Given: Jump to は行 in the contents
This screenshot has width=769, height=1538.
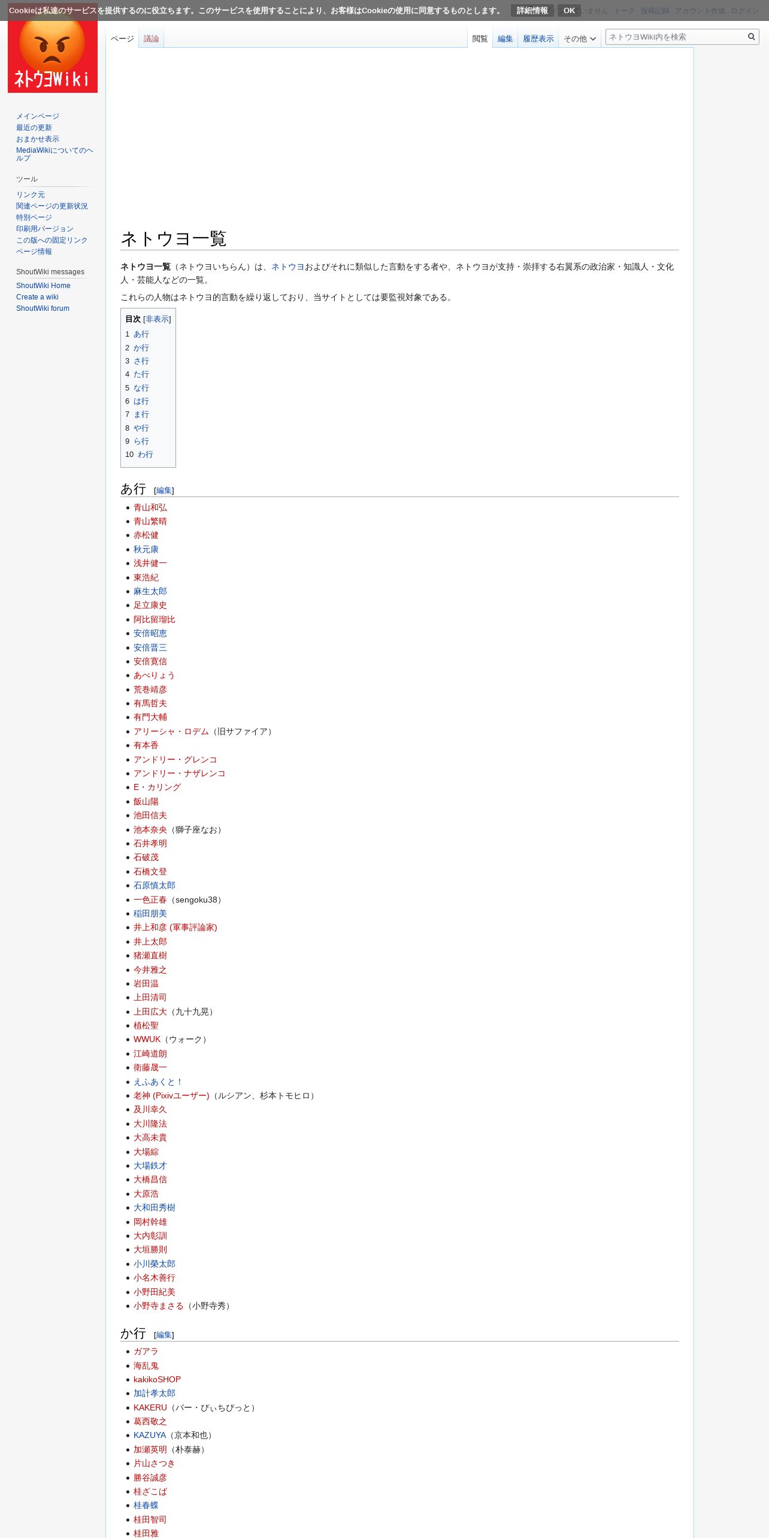Looking at the screenshot, I should point(141,401).
